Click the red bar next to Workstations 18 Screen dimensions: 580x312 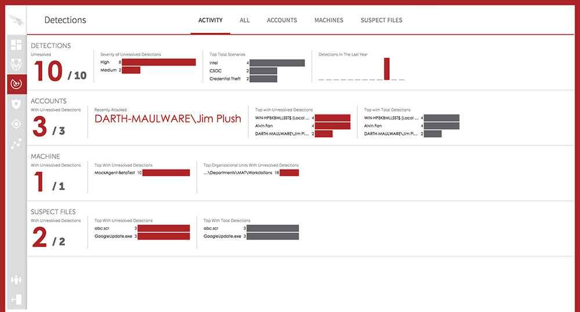pos(289,173)
